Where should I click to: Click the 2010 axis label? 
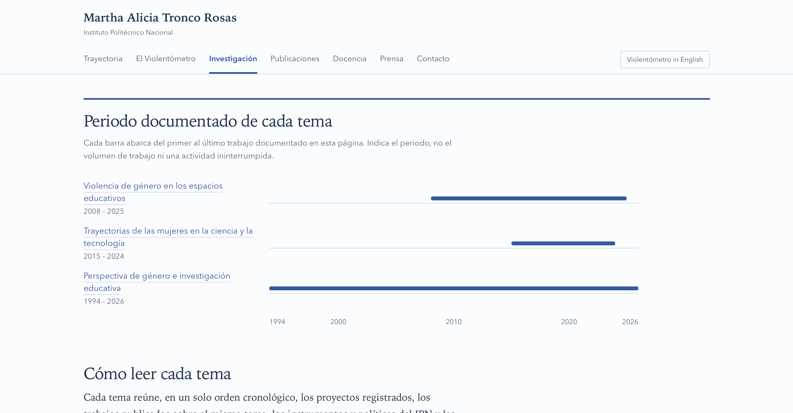(x=454, y=322)
